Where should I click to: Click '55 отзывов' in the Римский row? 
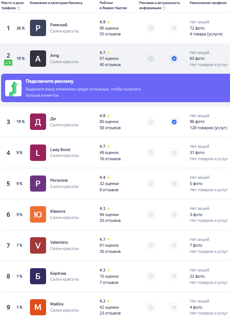point(110,34)
